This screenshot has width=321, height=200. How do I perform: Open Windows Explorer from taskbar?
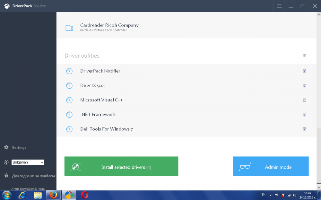[x=38, y=195]
